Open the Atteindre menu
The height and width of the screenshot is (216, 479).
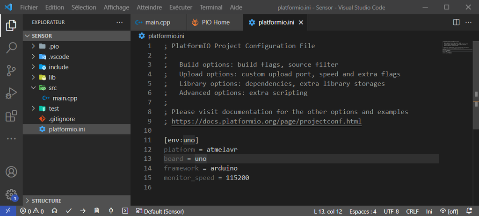coord(149,7)
